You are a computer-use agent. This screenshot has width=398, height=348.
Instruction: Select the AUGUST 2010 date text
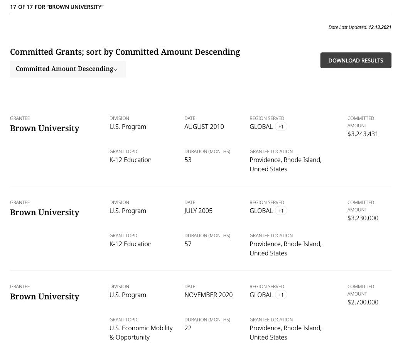pyautogui.click(x=204, y=127)
